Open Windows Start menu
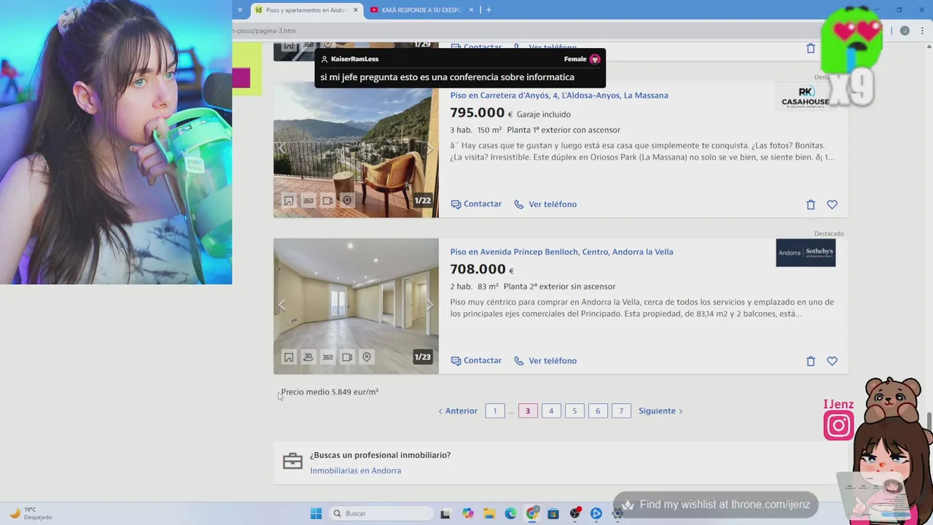The width and height of the screenshot is (933, 525). tap(316, 513)
